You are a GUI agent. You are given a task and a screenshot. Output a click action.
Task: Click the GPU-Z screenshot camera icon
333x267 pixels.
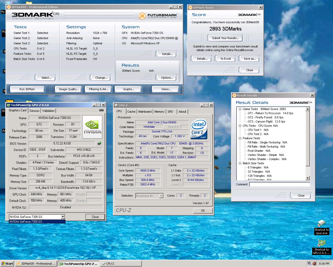[101, 110]
